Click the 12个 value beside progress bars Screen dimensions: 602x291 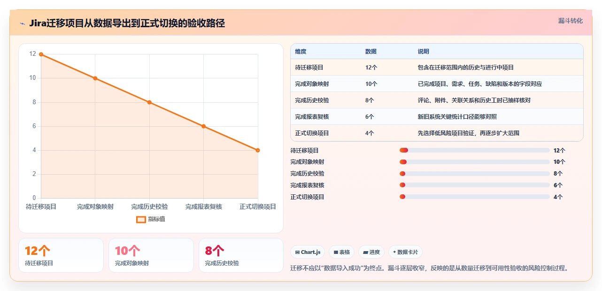coord(560,151)
